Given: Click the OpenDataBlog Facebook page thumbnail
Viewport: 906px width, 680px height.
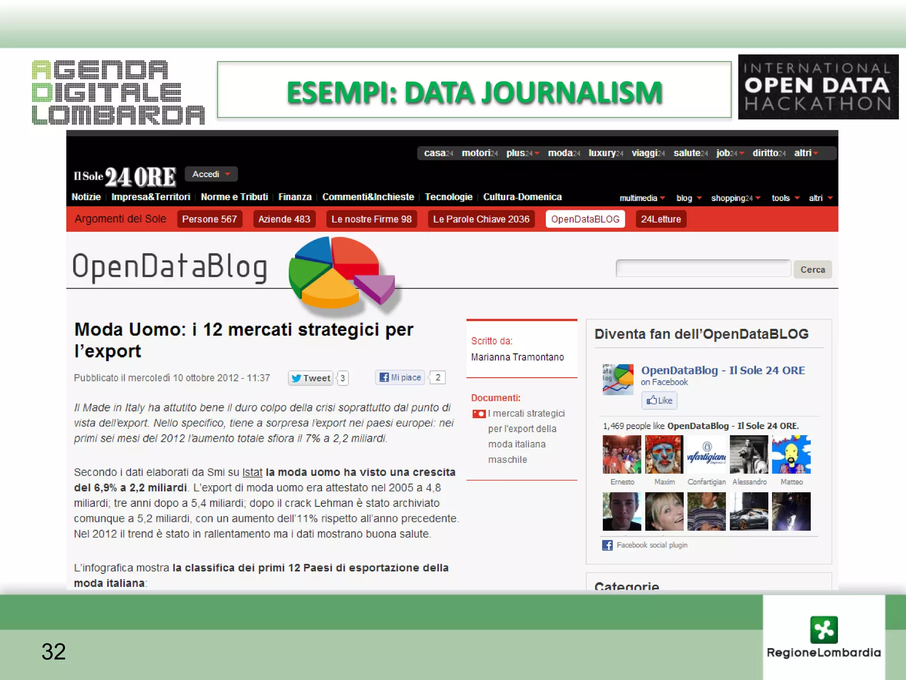Looking at the screenshot, I should point(618,379).
